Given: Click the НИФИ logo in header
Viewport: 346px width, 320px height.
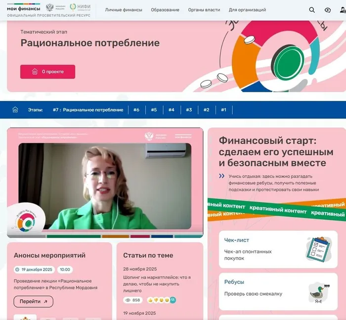Looking at the screenshot, I should point(80,7).
